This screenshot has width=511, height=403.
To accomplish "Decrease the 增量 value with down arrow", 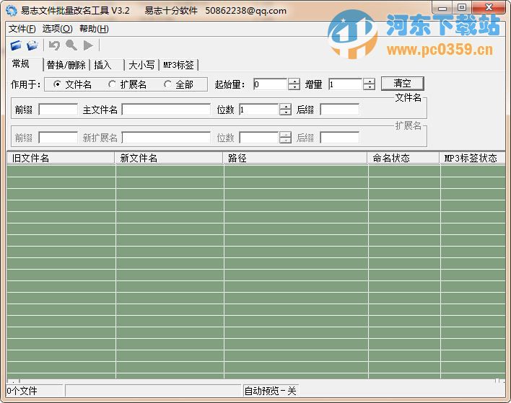I will tap(369, 87).
